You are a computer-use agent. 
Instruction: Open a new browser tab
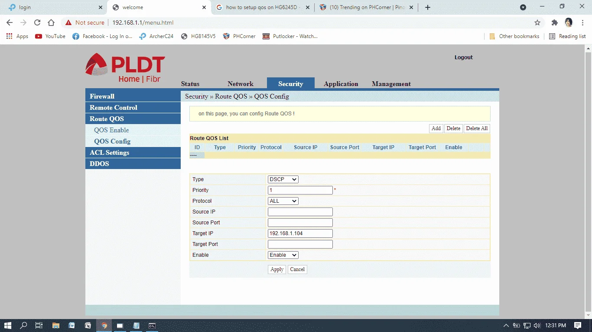[x=428, y=7]
